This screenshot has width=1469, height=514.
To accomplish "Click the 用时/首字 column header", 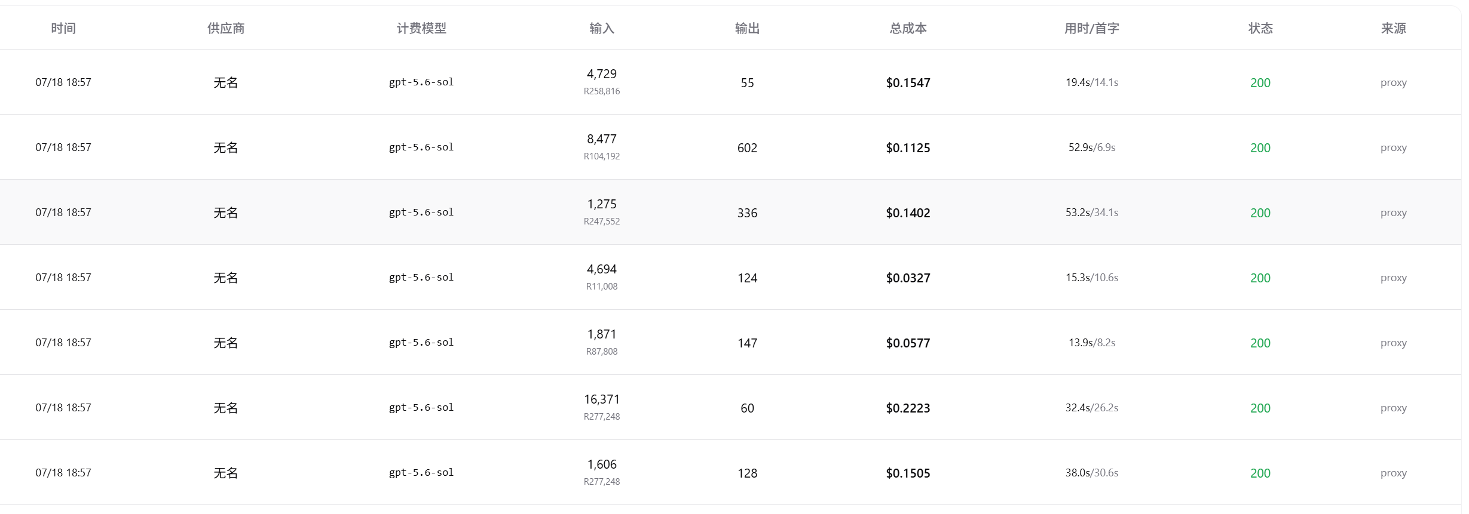I will coord(1092,28).
